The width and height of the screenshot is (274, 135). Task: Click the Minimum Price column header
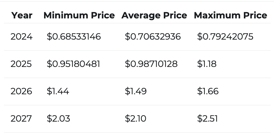(79, 16)
